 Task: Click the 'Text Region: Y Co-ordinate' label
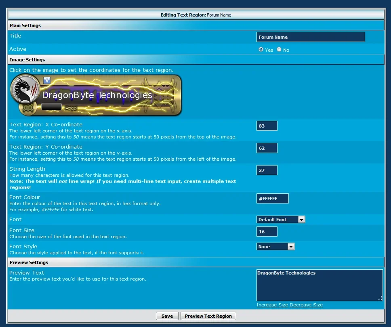coord(46,147)
